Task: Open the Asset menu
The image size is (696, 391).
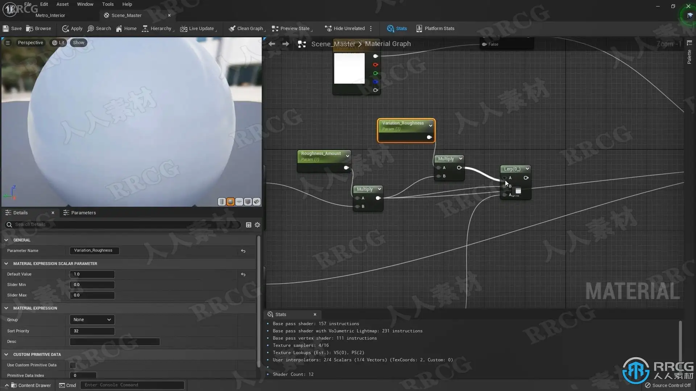Action: click(62, 4)
